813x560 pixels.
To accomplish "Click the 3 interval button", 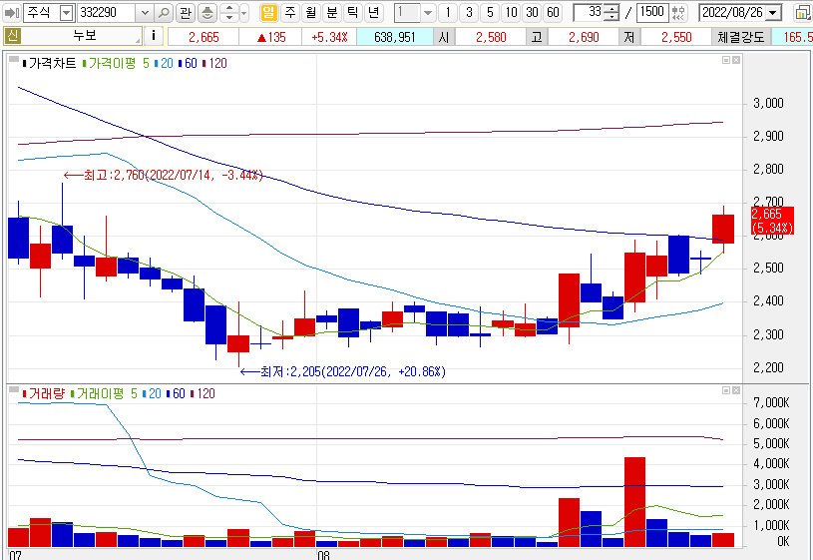I will click(469, 12).
